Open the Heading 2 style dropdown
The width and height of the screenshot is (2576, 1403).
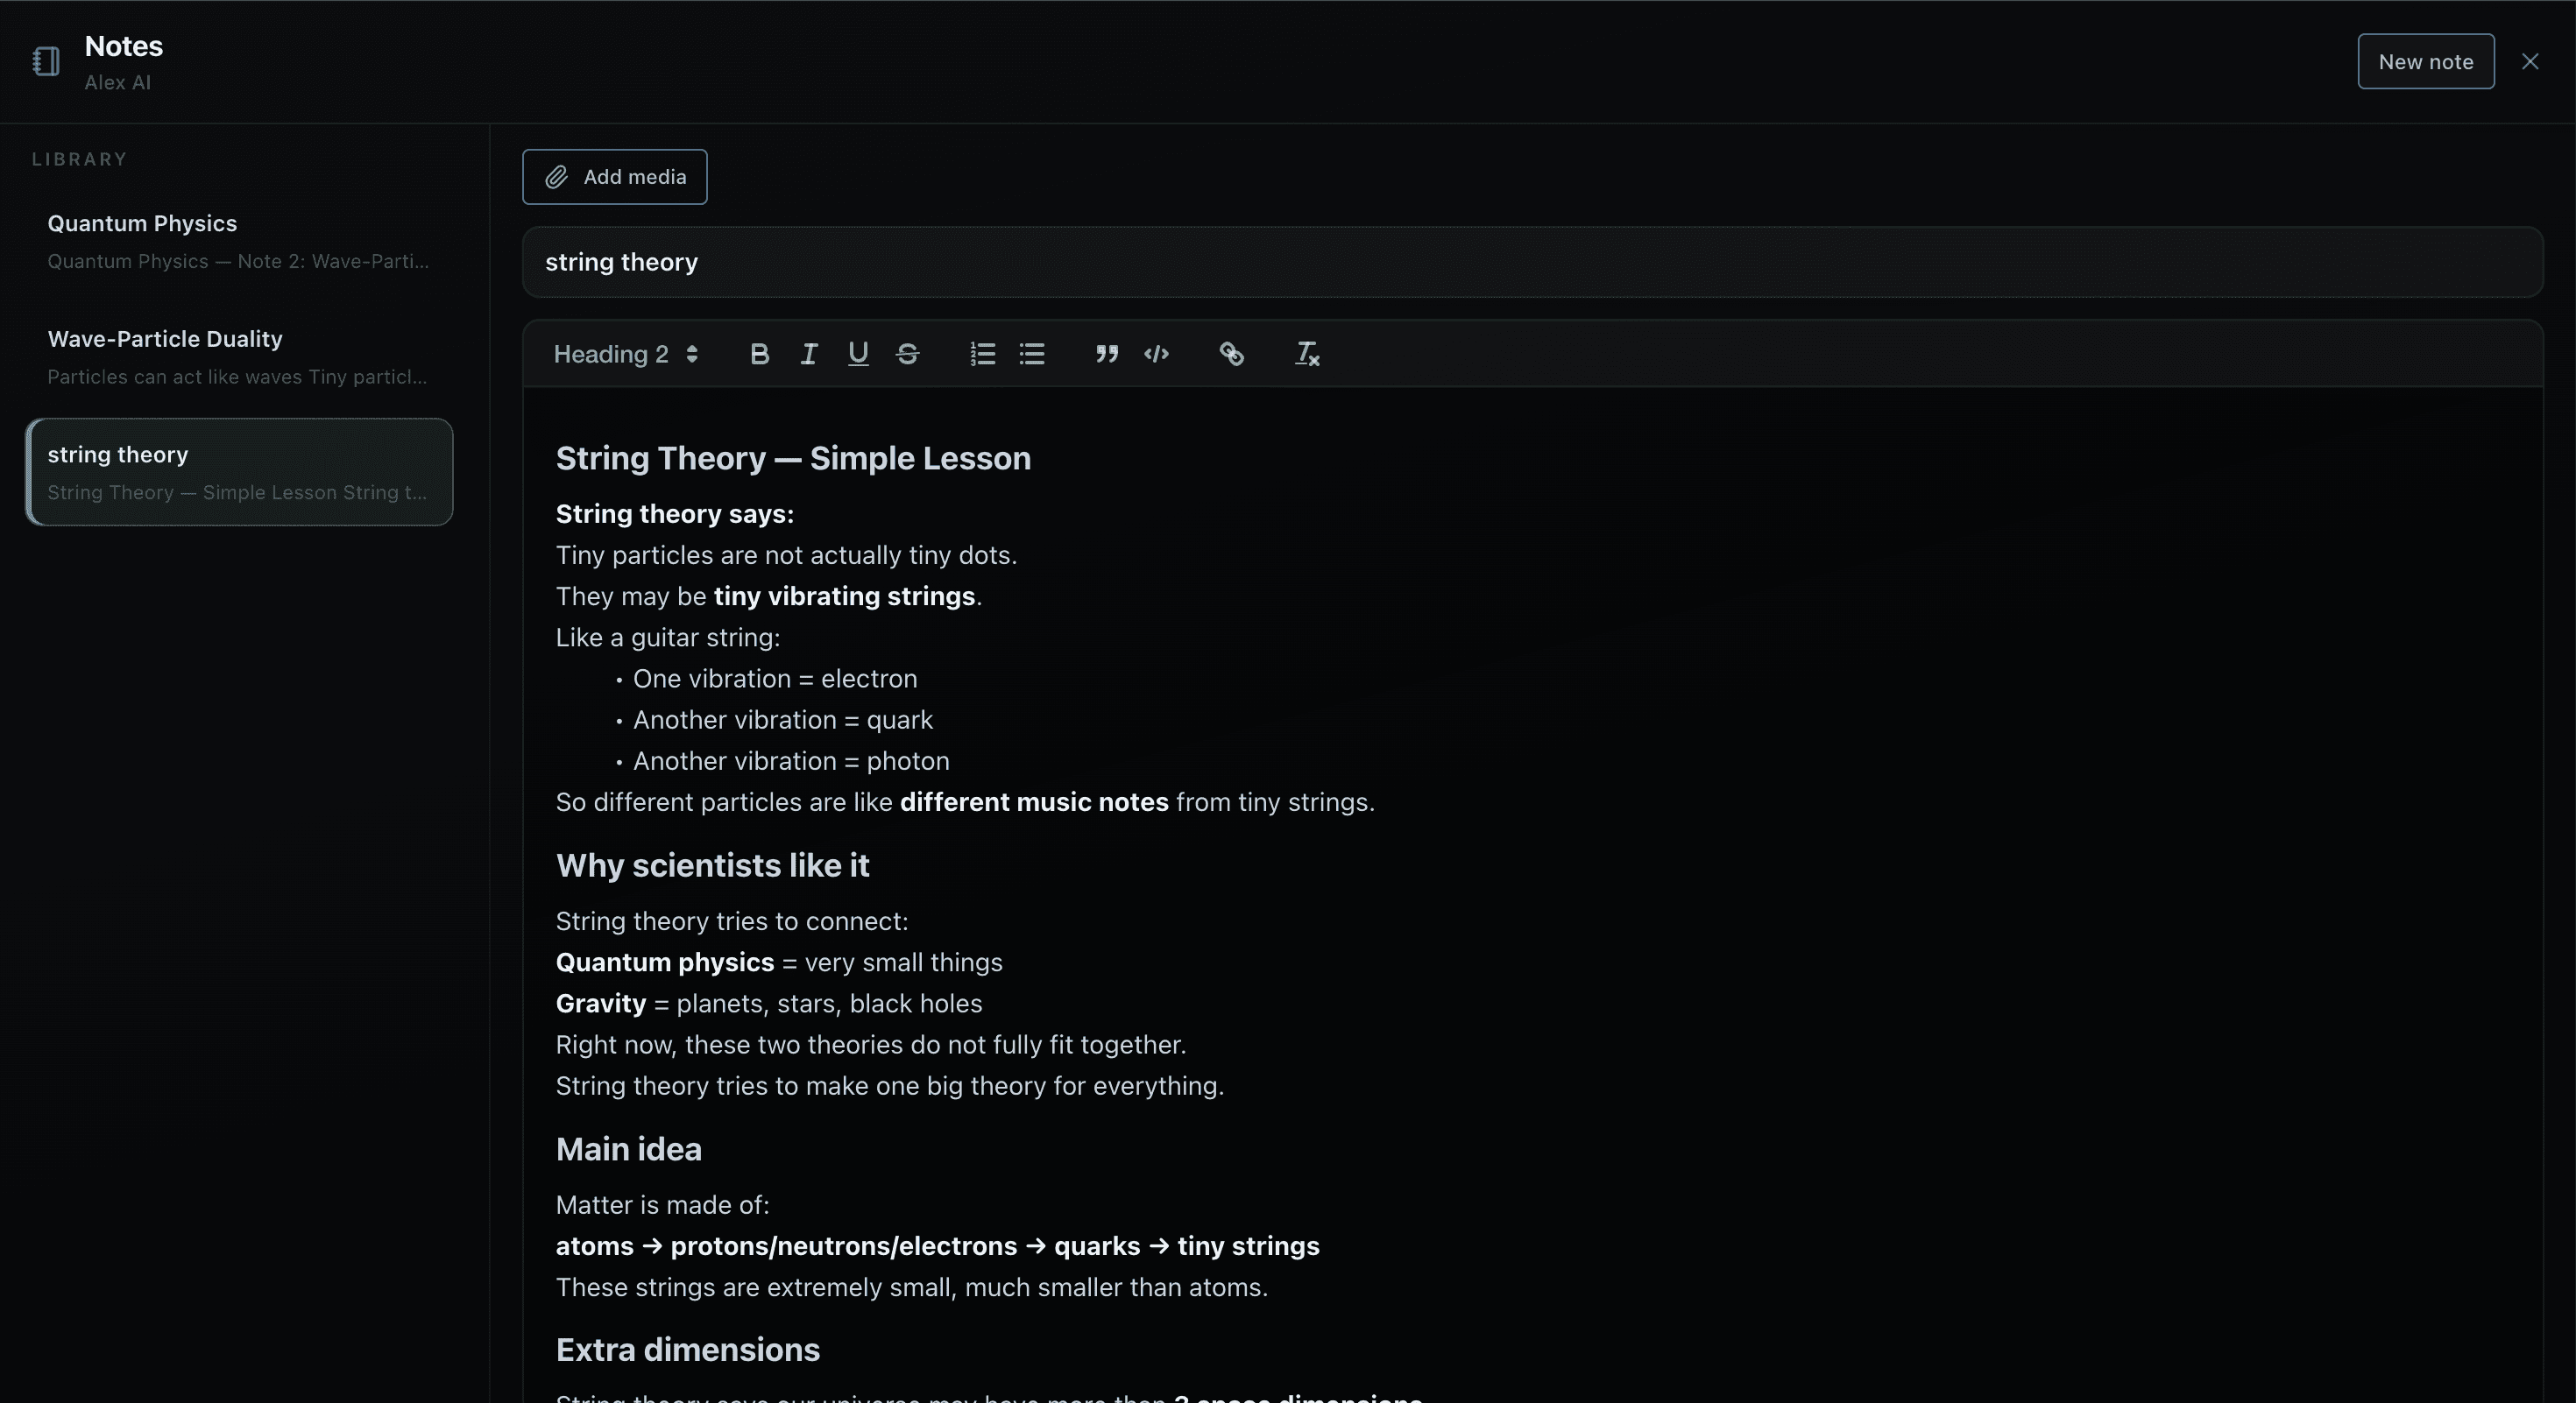coord(626,354)
